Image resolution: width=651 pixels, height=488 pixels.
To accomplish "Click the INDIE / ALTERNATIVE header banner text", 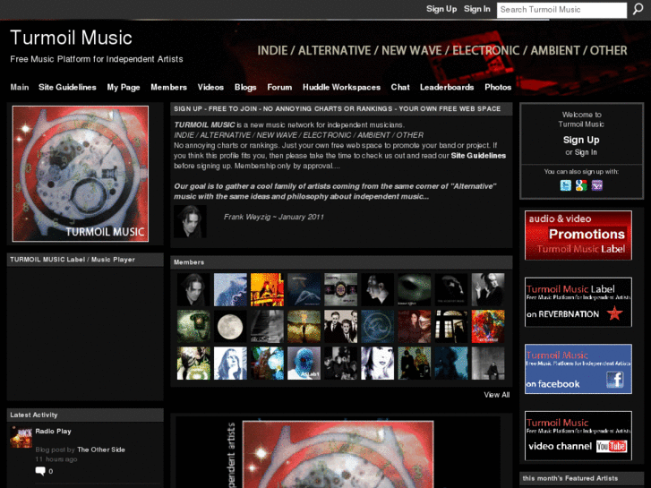I will pyautogui.click(x=442, y=51).
